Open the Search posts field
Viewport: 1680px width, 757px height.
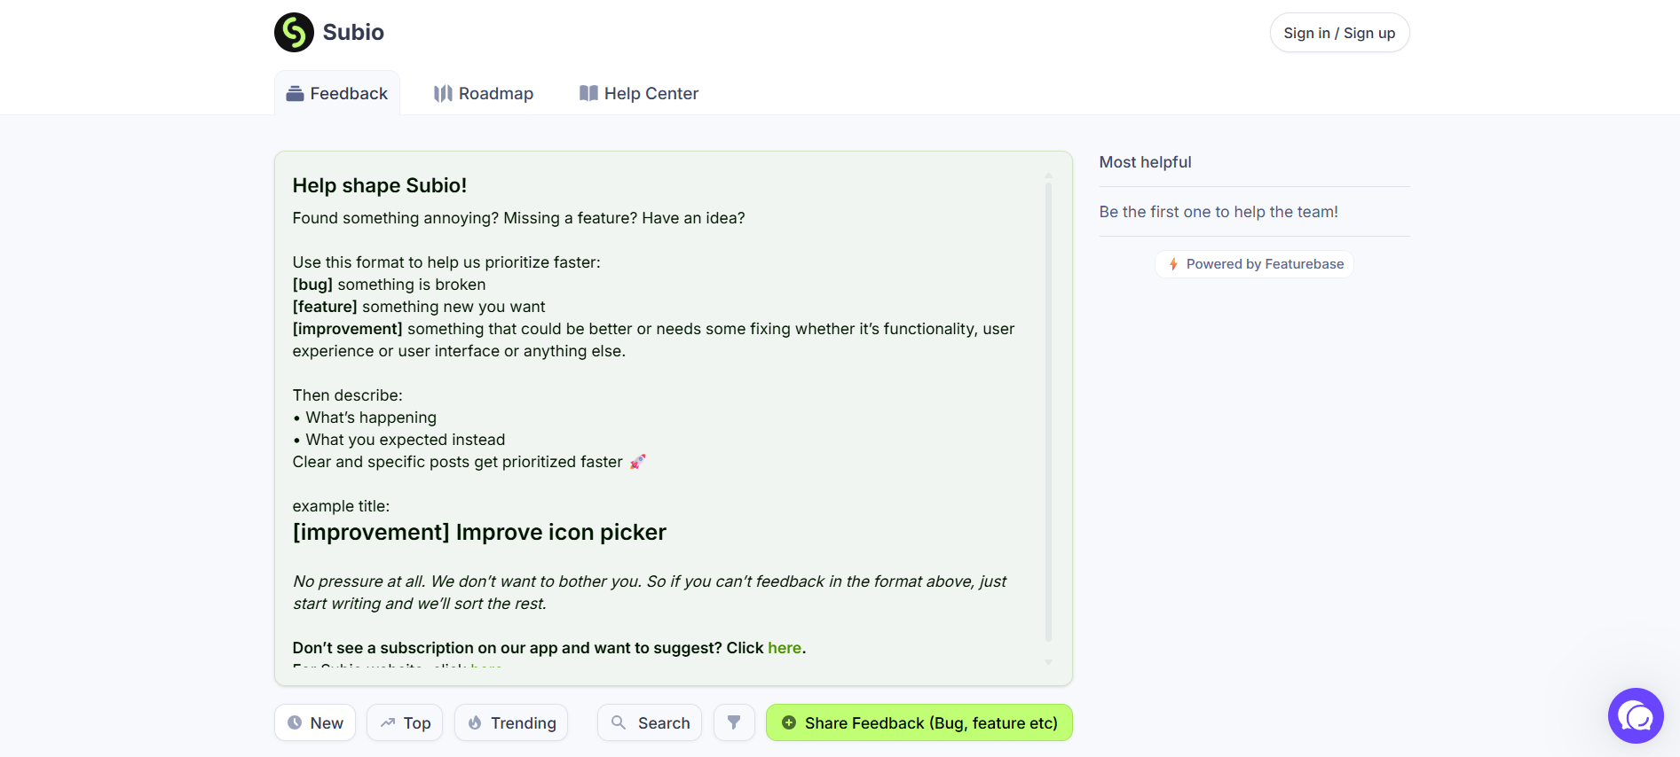point(650,722)
